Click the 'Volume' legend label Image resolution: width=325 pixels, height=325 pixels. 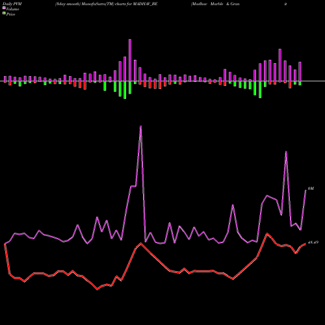(12, 9)
